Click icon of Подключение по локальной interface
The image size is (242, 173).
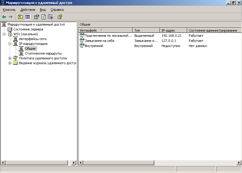pos(82,35)
